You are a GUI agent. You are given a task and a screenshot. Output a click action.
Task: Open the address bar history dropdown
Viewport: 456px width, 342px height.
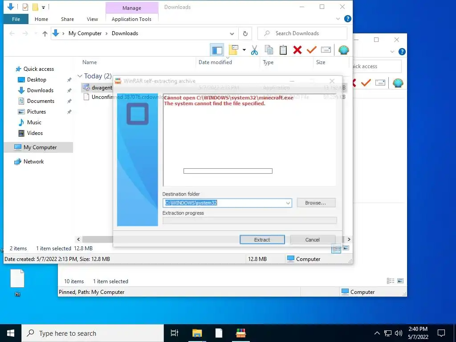pyautogui.click(x=232, y=34)
